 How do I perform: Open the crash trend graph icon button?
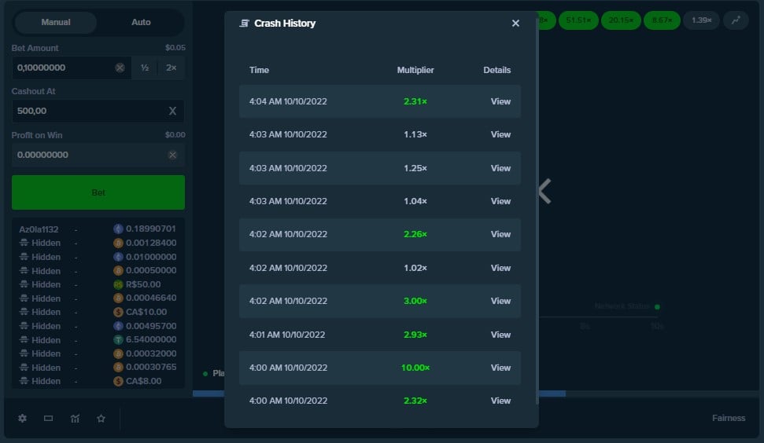[x=736, y=20]
